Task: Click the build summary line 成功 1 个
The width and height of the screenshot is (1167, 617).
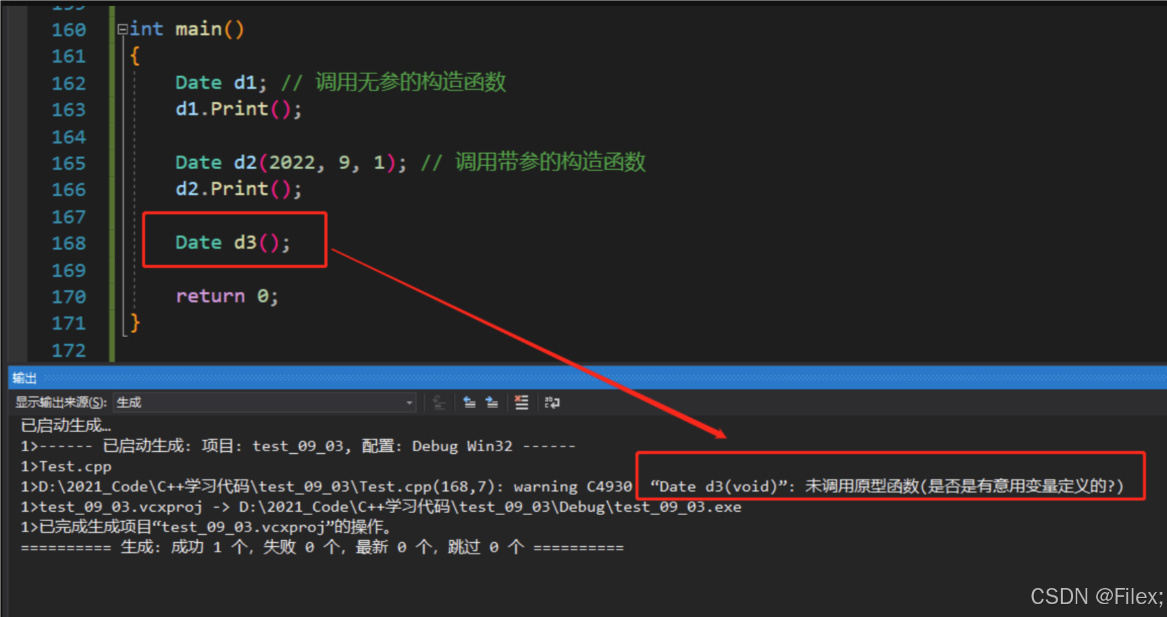Action: [x=322, y=547]
